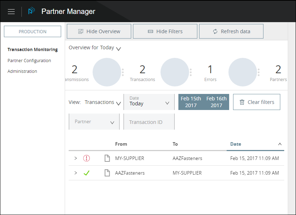Click Clear filters to reset all filters
The height and width of the screenshot is (215, 296).
tap(256, 102)
